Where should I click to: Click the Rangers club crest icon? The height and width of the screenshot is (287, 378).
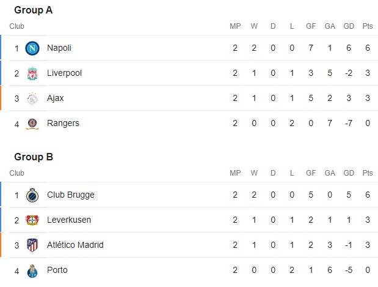32,124
